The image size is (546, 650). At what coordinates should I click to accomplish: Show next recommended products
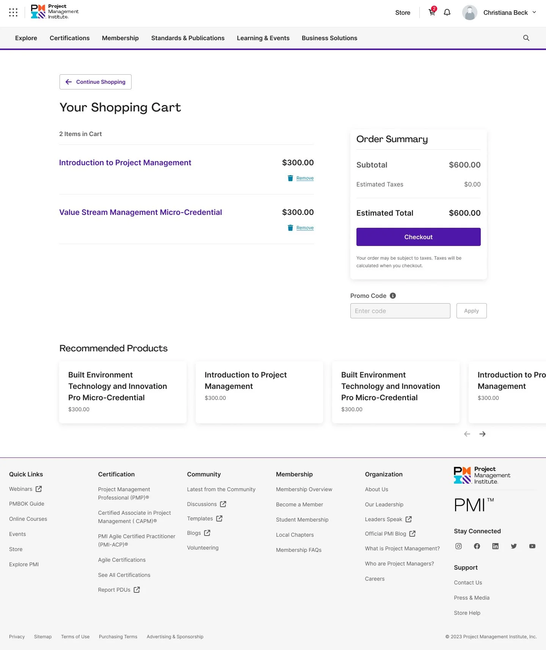[x=482, y=434]
